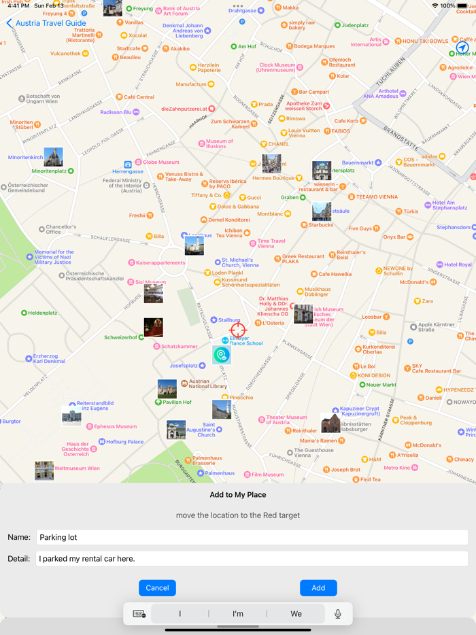Tap the Five Guys restaurant icon
The width and height of the screenshot is (476, 635).
click(x=376, y=228)
